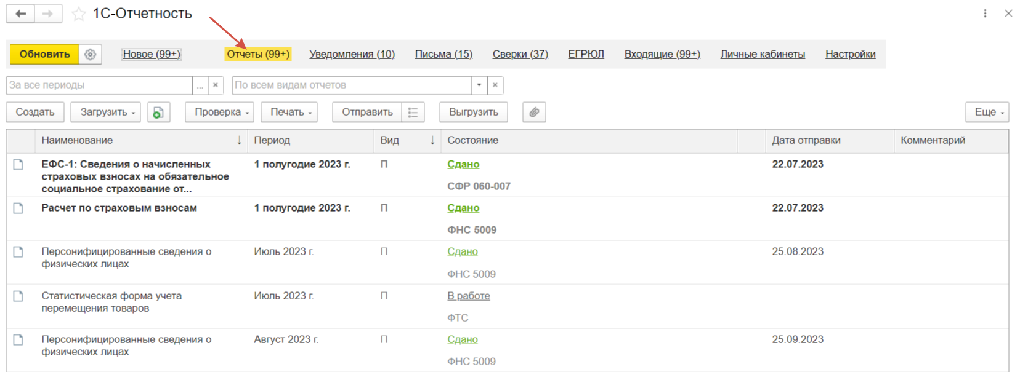The image size is (1020, 372).
Task: Open В работе status link
Action: pyautogui.click(x=469, y=296)
